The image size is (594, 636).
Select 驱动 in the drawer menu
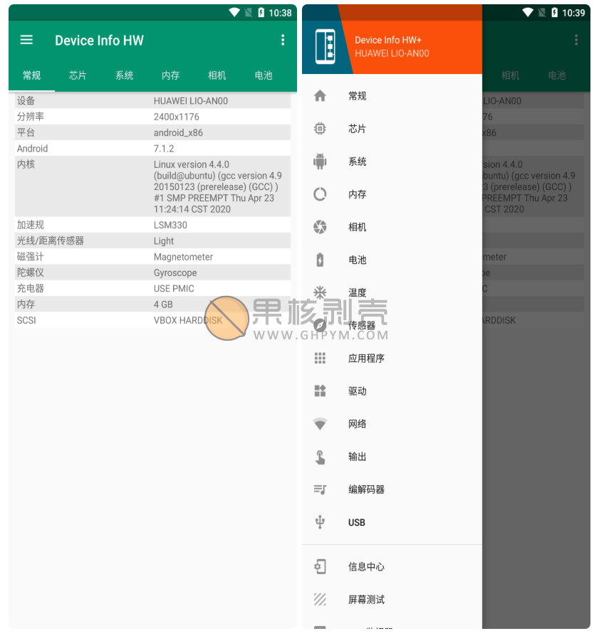[358, 391]
